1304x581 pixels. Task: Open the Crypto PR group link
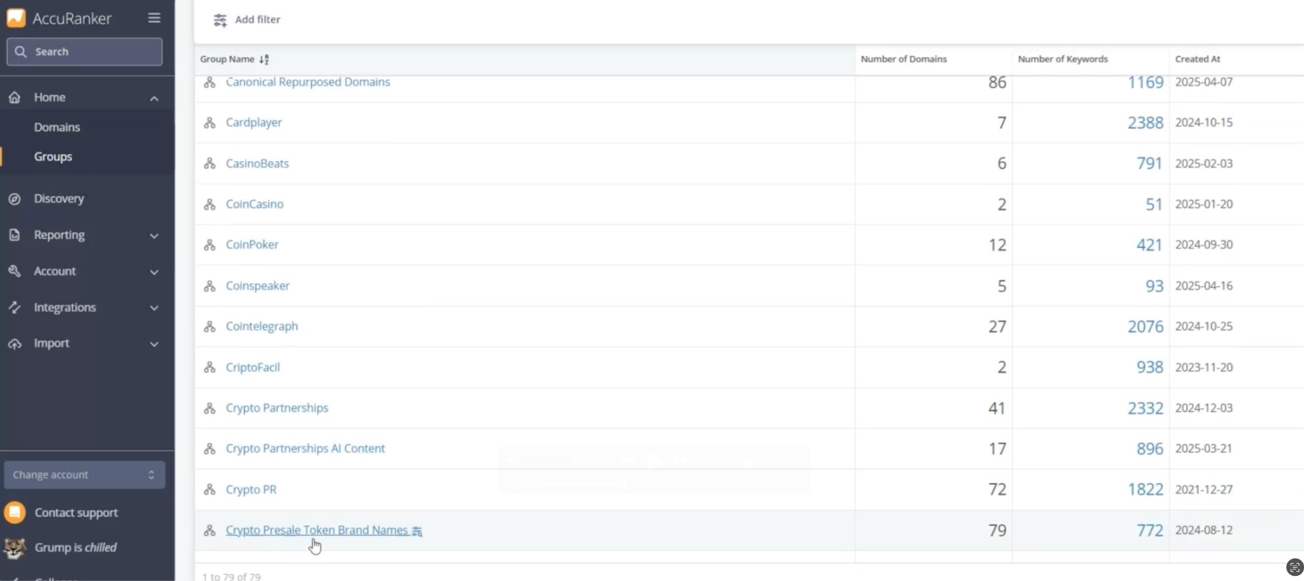251,489
